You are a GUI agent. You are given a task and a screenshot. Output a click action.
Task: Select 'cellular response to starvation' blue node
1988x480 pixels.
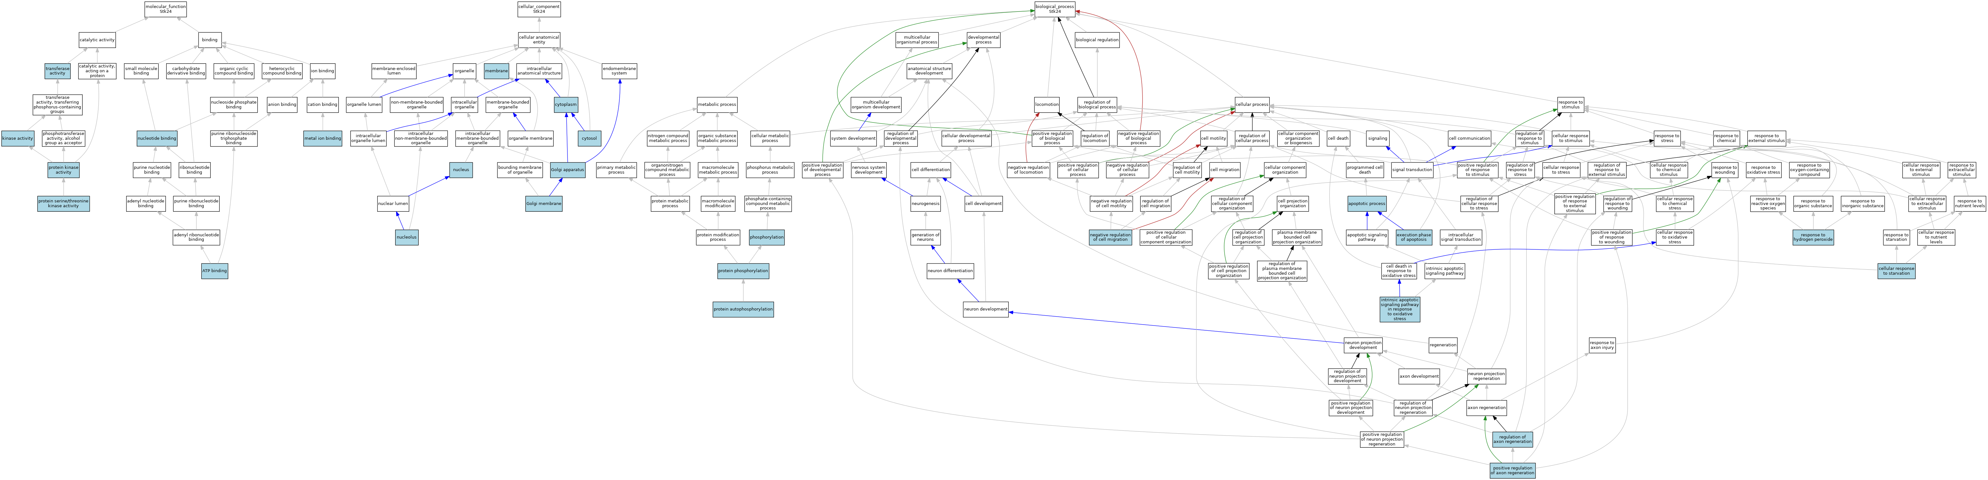tap(1896, 271)
